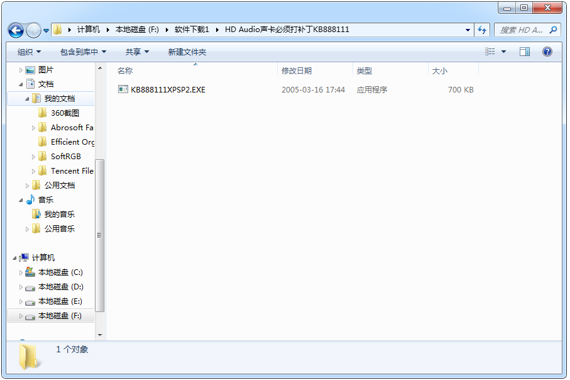The image size is (570, 380).
Task: Open the 360截图 folder
Action: click(x=65, y=113)
